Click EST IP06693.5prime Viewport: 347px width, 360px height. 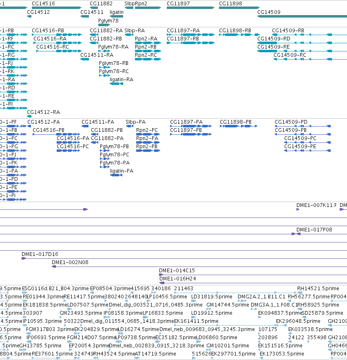(x=46, y=338)
